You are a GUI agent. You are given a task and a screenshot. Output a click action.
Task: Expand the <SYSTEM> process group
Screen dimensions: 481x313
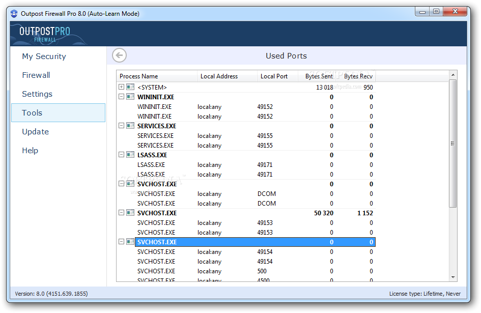pos(122,87)
